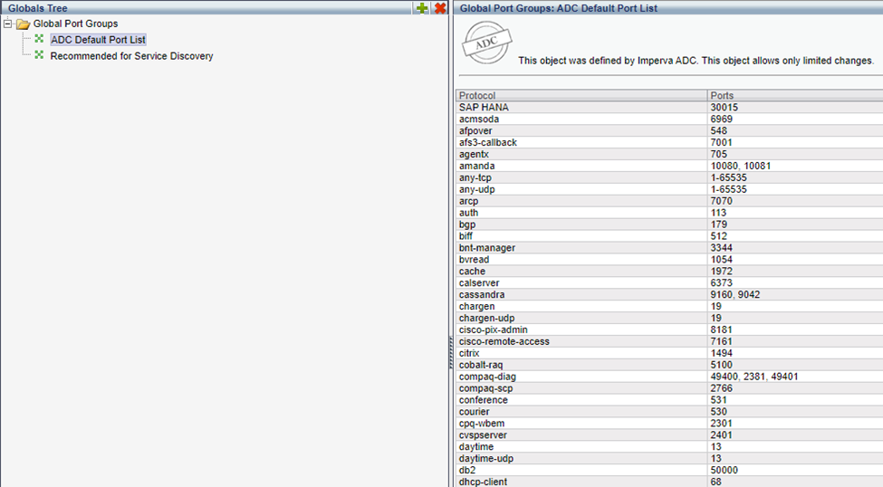Image resolution: width=883 pixels, height=487 pixels.
Task: Select the agentx protocol row
Action: [x=669, y=154]
